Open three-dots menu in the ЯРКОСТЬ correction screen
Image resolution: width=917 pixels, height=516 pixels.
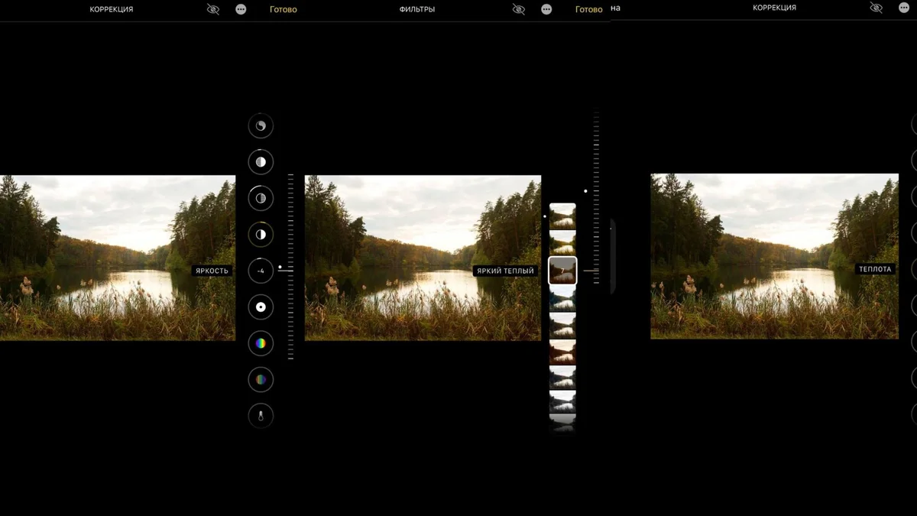pyautogui.click(x=241, y=9)
